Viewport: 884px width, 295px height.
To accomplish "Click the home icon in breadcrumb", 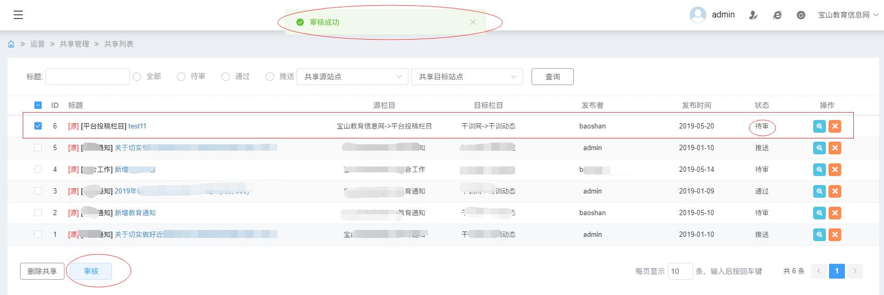I will click(x=11, y=44).
